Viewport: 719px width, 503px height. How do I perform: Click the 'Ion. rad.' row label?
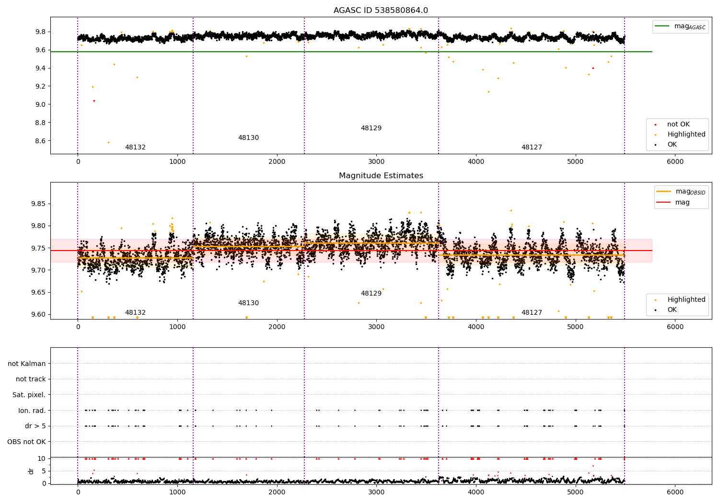tap(32, 411)
